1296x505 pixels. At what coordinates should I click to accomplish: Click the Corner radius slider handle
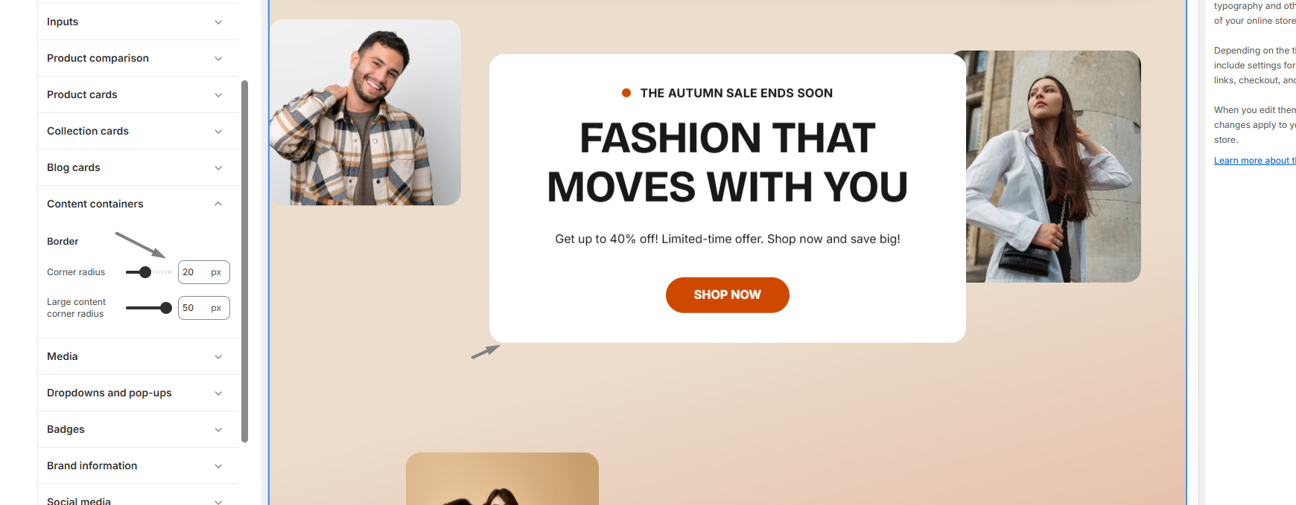coord(145,272)
